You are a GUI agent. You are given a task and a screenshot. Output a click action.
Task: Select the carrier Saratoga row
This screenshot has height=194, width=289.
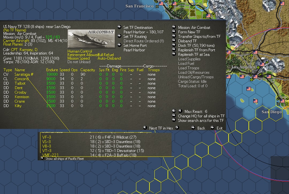pos(79,74)
